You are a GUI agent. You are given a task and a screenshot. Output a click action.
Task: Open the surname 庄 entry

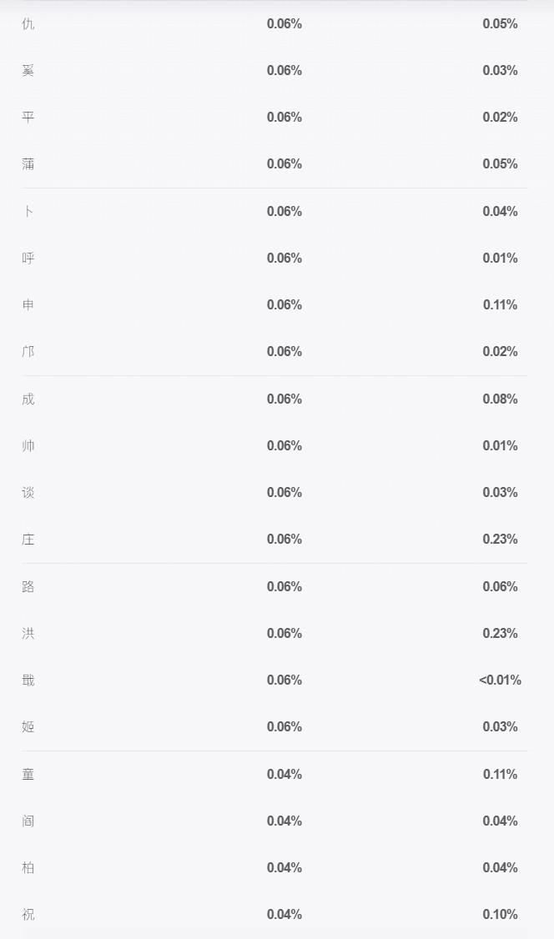point(28,539)
